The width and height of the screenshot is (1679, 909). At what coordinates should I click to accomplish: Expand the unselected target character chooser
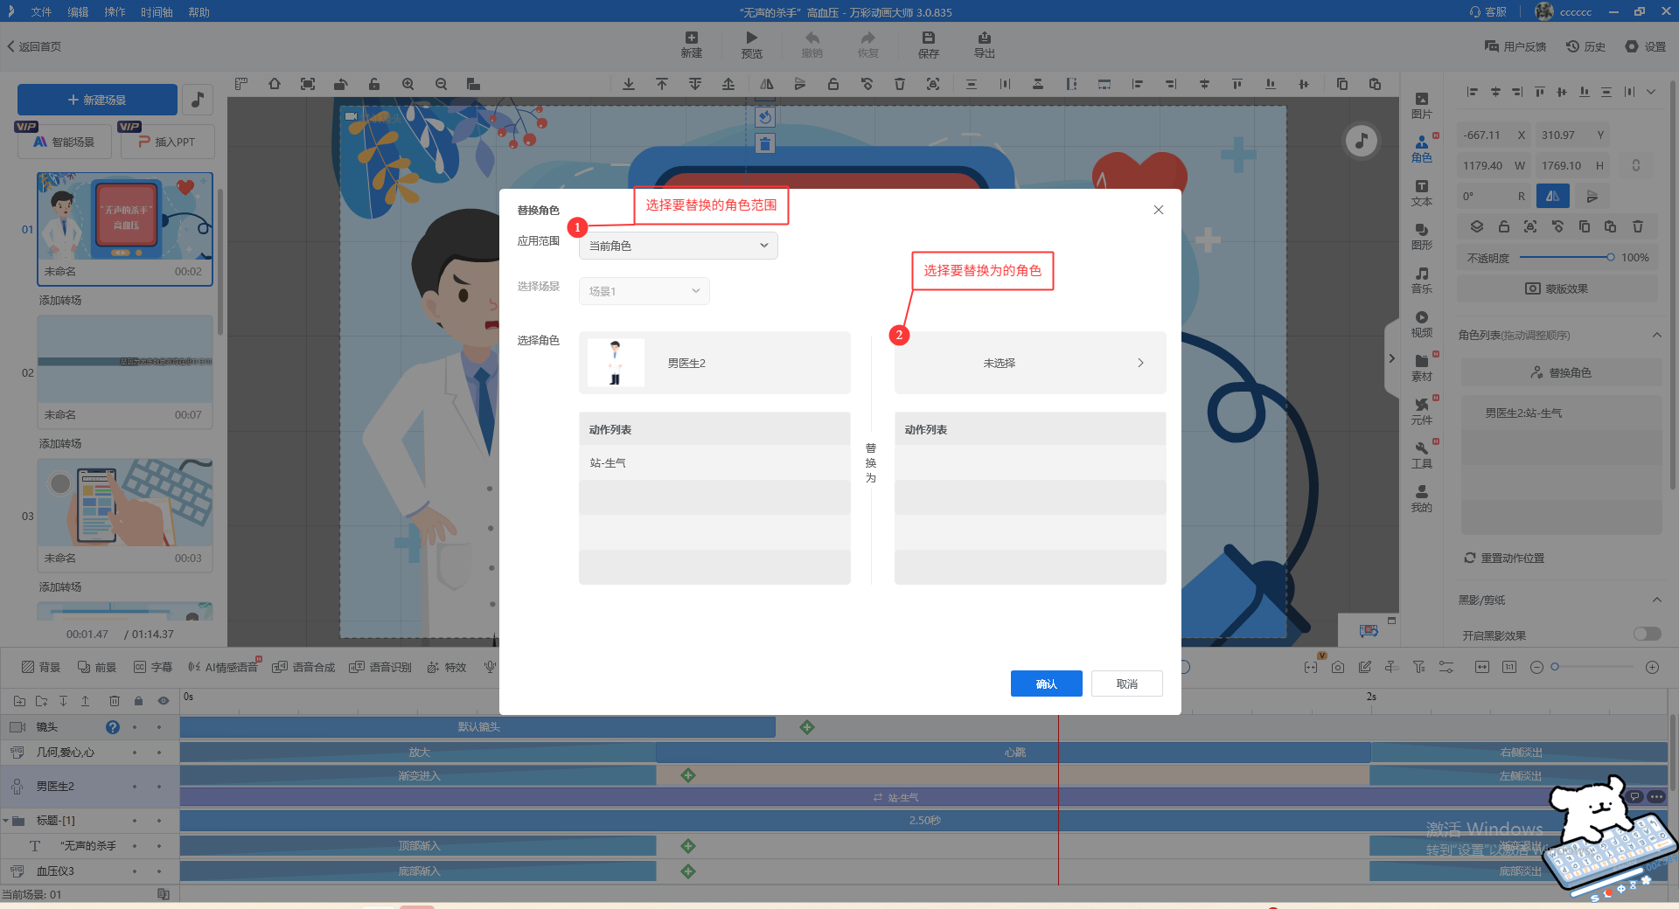(1029, 363)
